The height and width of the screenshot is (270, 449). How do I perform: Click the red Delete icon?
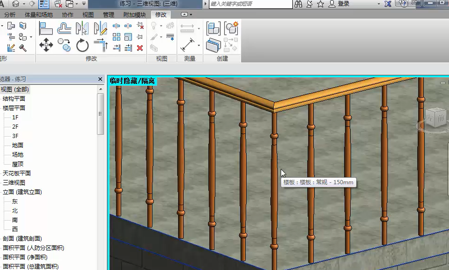(140, 48)
